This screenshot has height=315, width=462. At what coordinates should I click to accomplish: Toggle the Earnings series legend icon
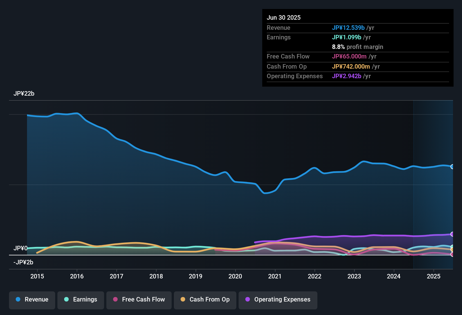point(66,300)
